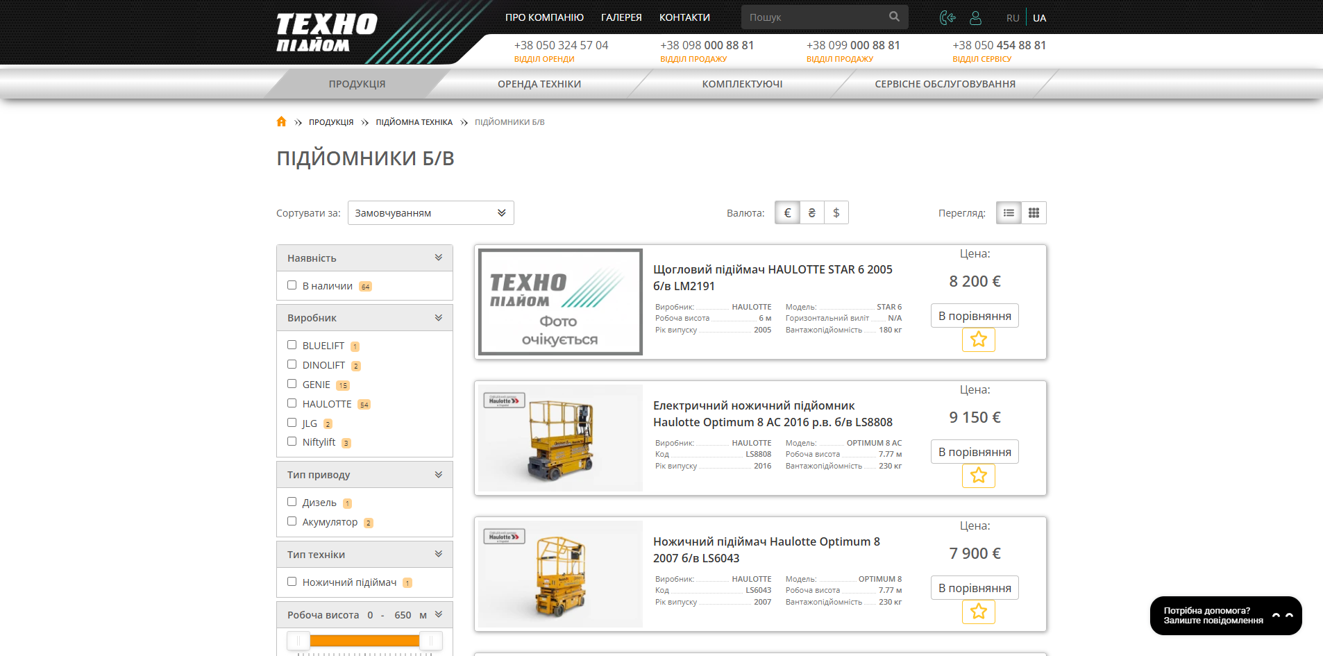Check the Дизель drive type filter

(x=292, y=502)
